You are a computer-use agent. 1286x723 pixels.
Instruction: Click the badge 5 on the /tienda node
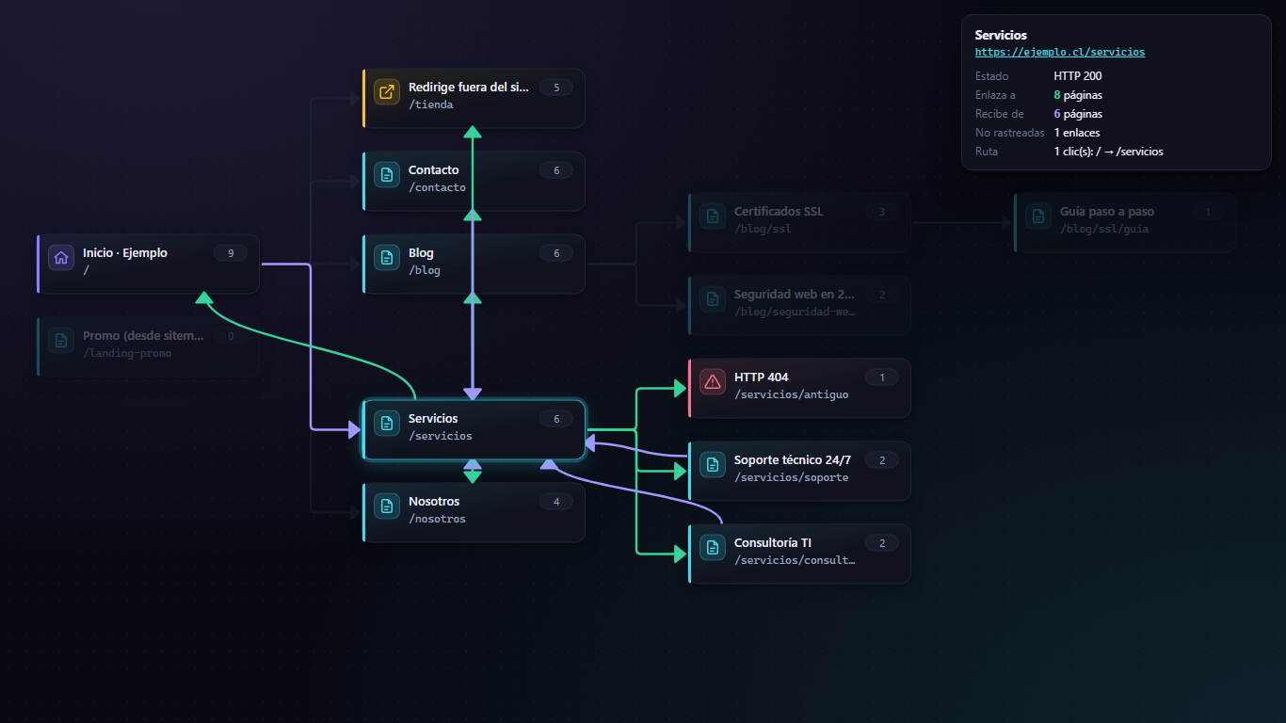tap(556, 88)
